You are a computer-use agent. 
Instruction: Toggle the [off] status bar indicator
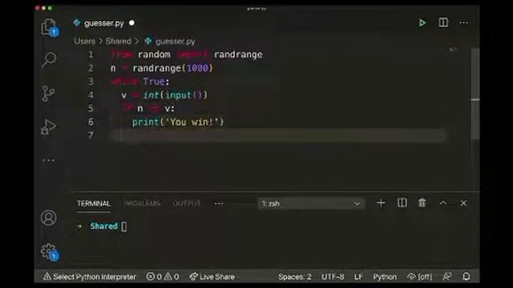420,277
